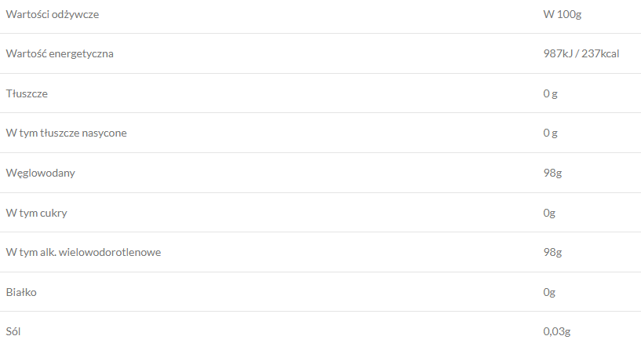Click the 0g value for cukry
This screenshot has width=641, height=347.
(x=549, y=213)
